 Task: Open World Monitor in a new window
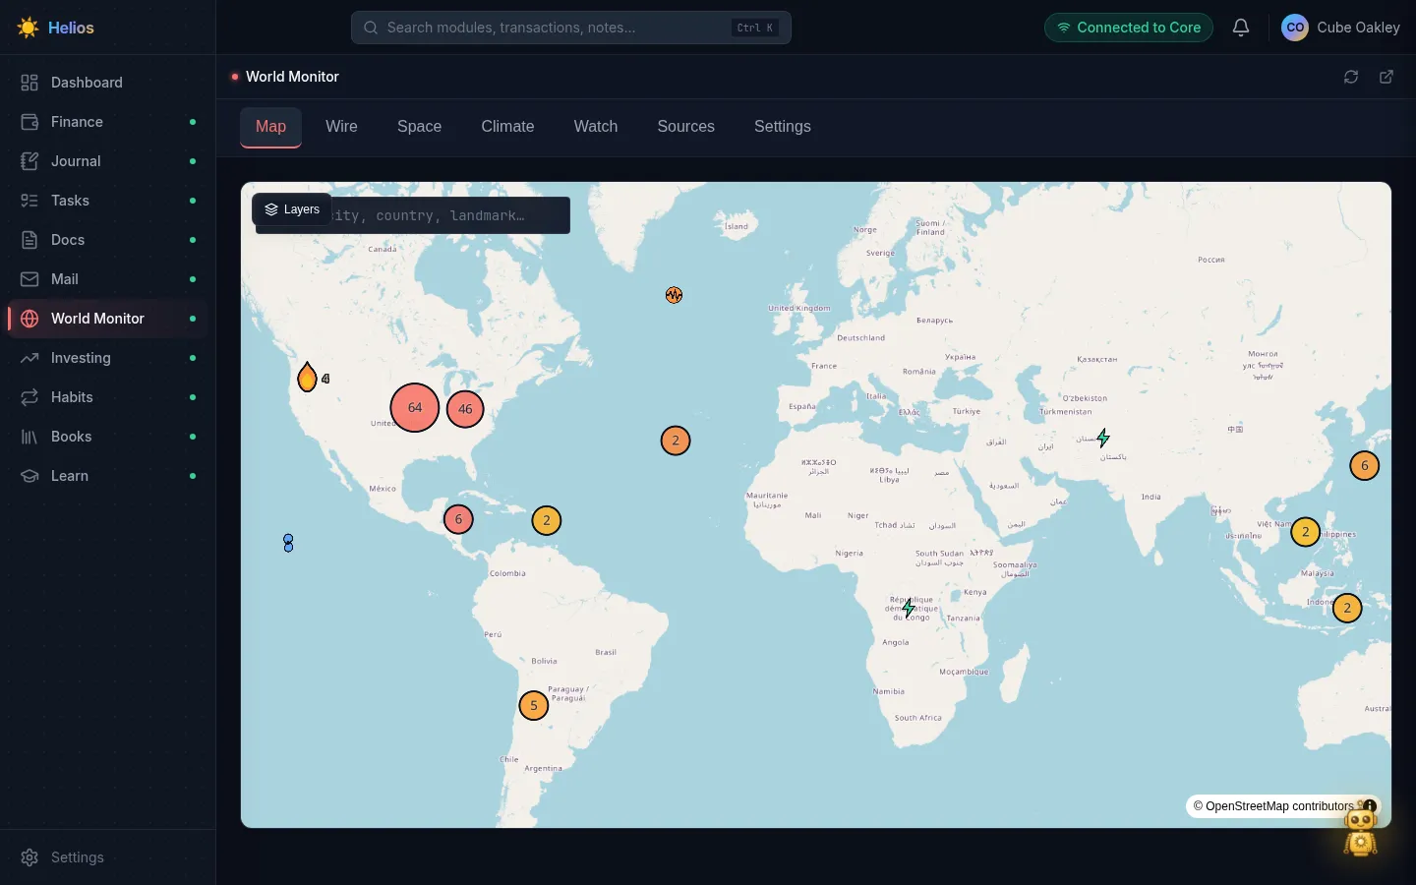(1386, 77)
